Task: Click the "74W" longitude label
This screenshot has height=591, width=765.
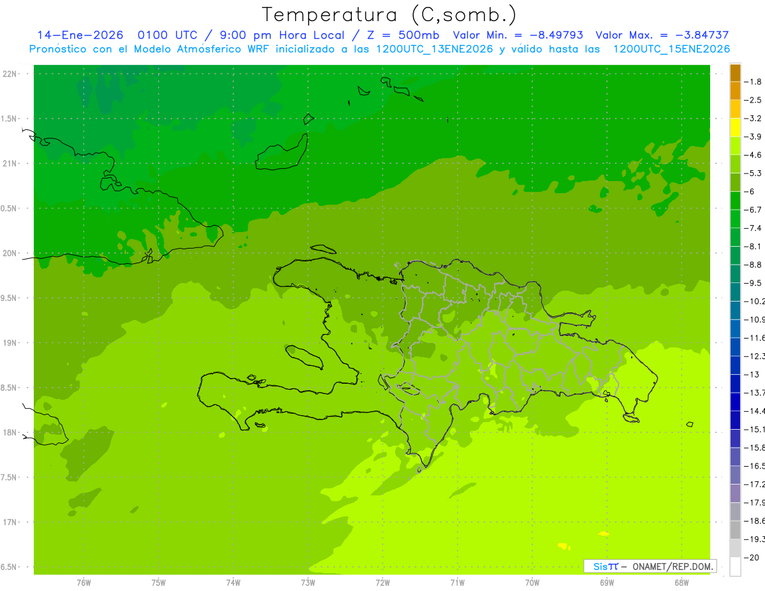Action: click(x=233, y=582)
